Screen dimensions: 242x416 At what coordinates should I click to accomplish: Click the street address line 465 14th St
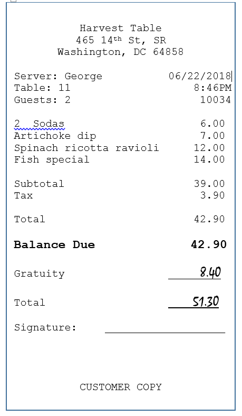121,40
